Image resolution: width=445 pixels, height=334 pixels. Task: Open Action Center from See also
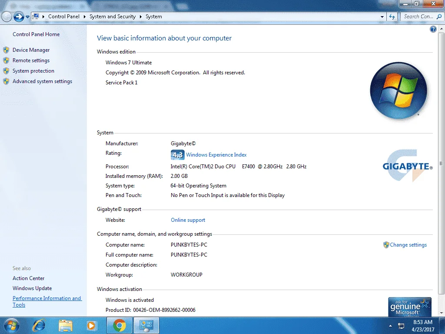(28, 278)
